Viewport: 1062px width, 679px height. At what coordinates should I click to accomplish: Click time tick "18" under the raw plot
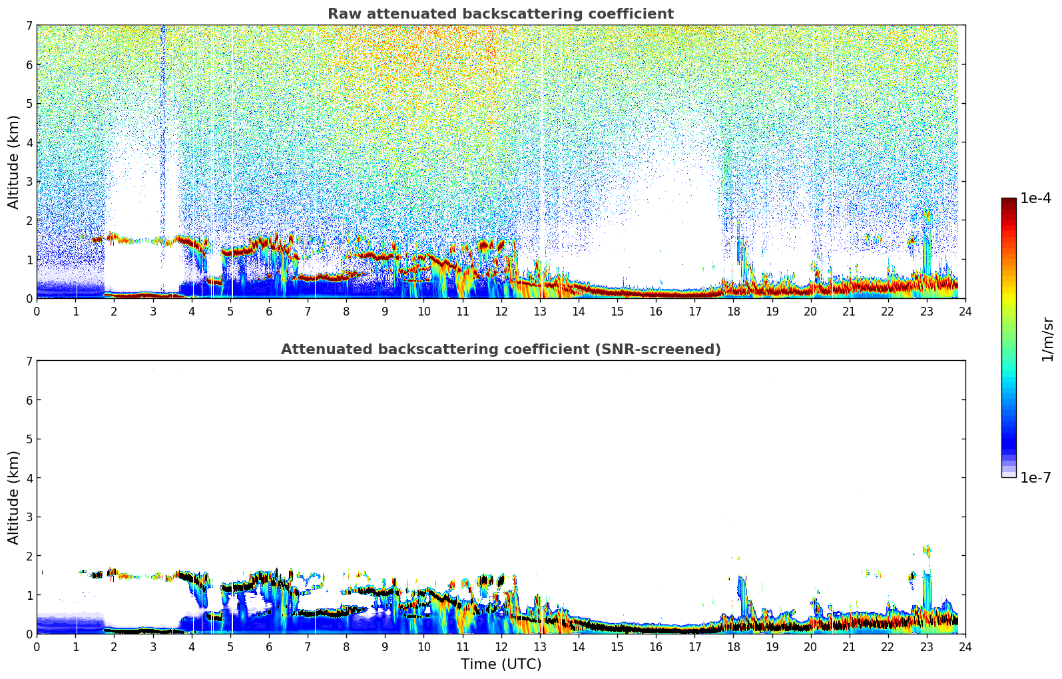click(x=733, y=311)
